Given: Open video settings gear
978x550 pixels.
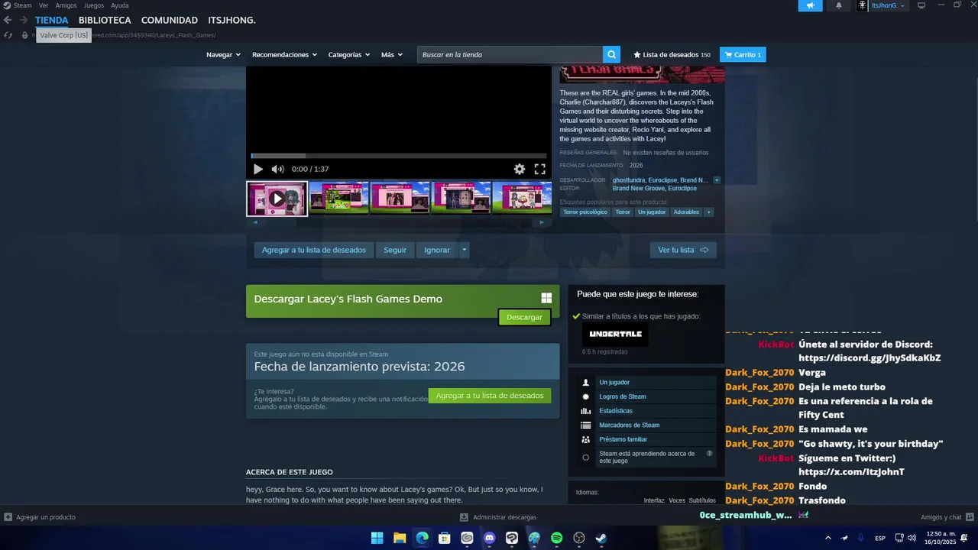Looking at the screenshot, I should [520, 169].
